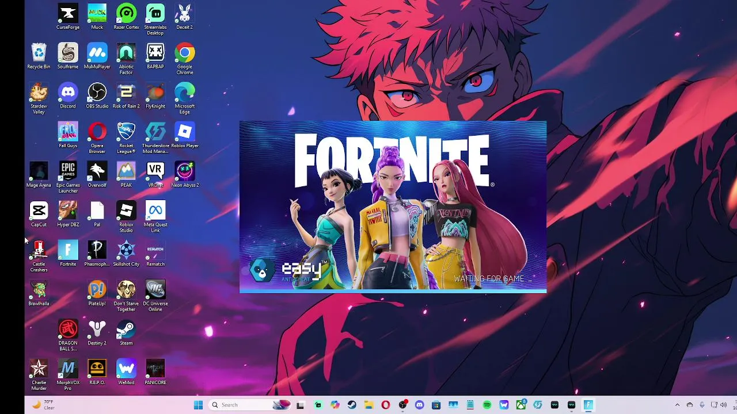
Task: Open WeMod desktop shortcut
Action: (x=126, y=372)
